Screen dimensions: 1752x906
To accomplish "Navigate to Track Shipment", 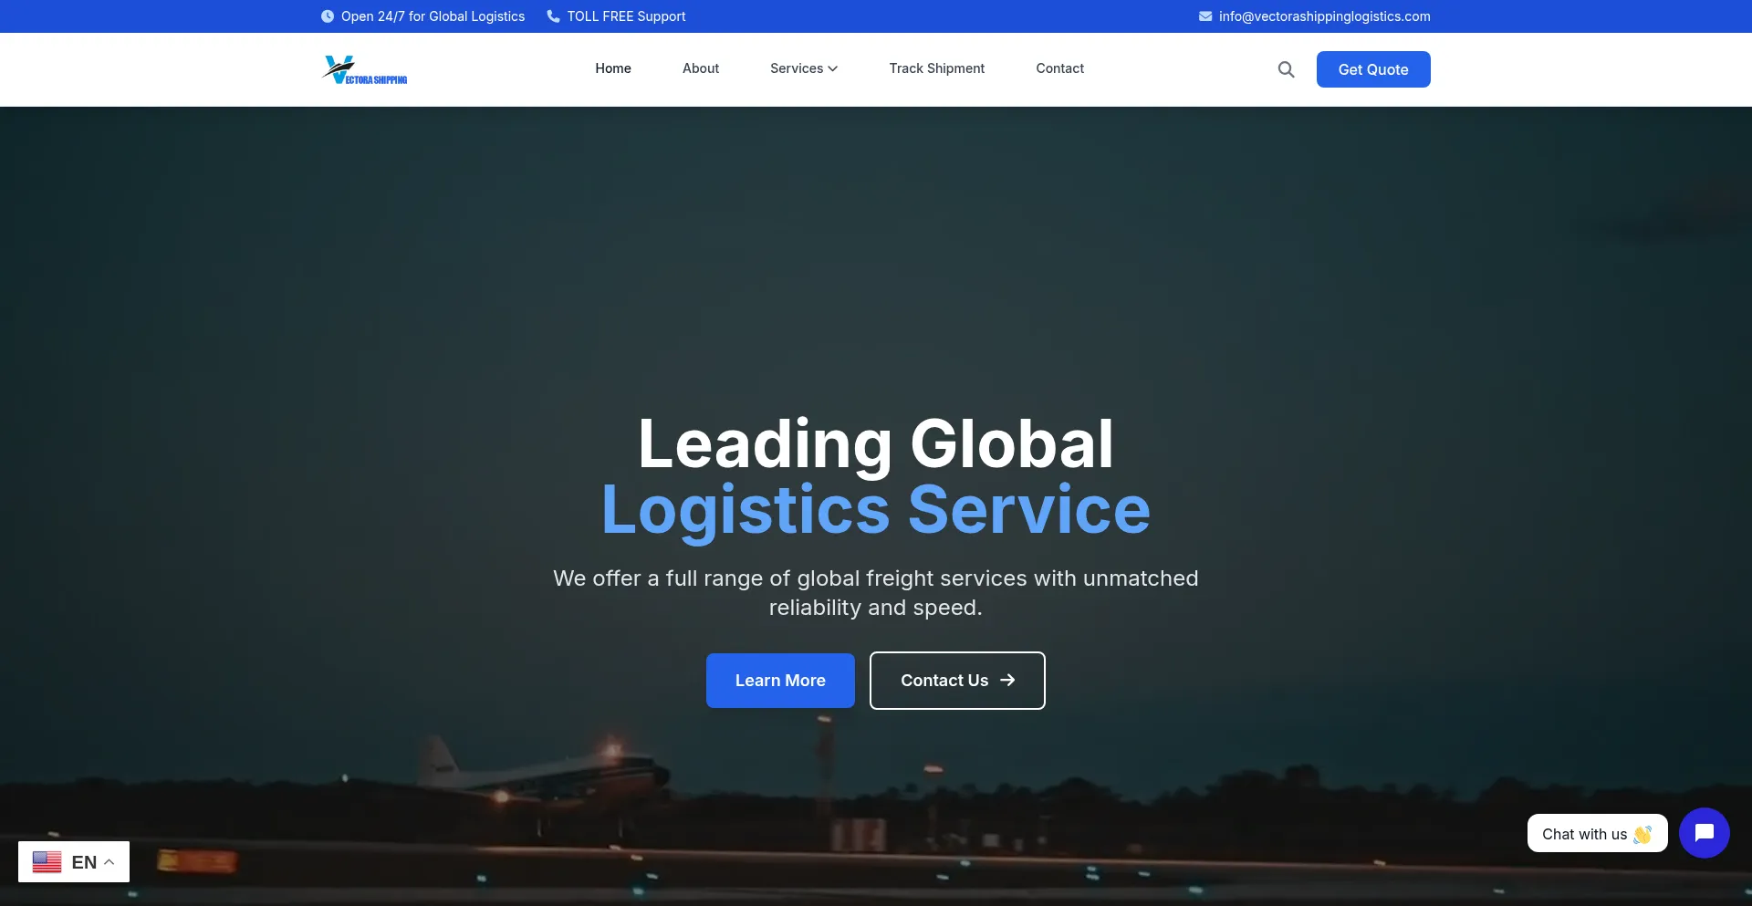I will coord(936,68).
